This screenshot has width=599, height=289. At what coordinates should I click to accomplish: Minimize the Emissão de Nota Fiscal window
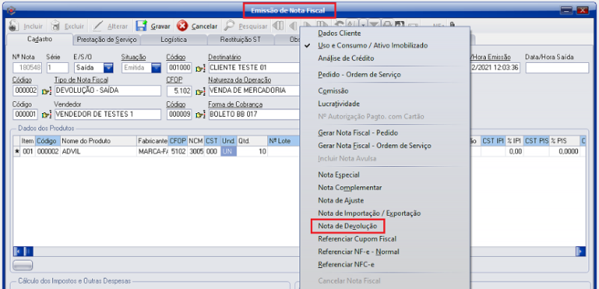coord(567,10)
